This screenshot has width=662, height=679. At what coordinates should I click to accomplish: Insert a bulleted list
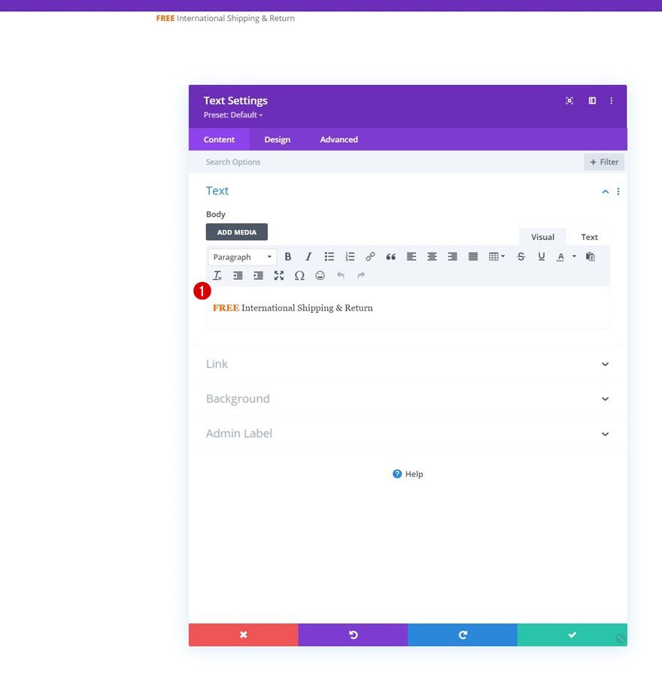click(329, 256)
